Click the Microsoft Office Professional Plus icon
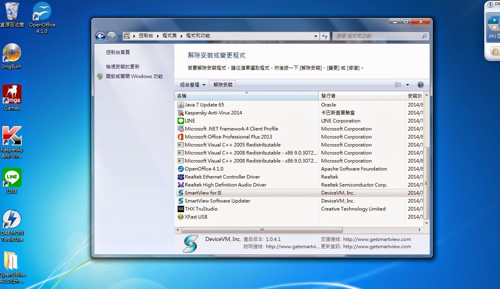Viewport: 500px width, 289px height. pos(180,137)
